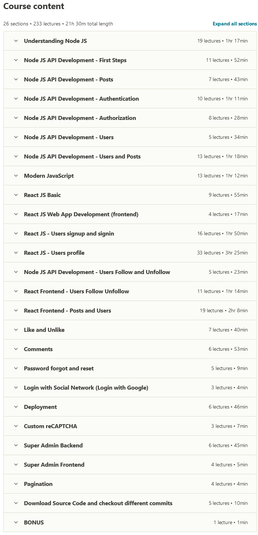Expand the Understanding Node JS section chevron
Viewport: 258px width, 535px height.
(x=16, y=41)
